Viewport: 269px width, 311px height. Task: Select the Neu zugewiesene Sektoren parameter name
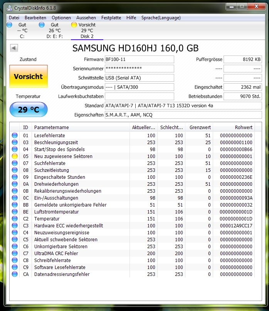[63, 156]
